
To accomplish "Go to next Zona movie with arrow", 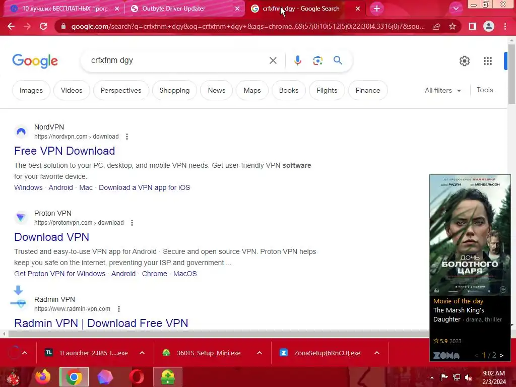I will click(x=501, y=355).
